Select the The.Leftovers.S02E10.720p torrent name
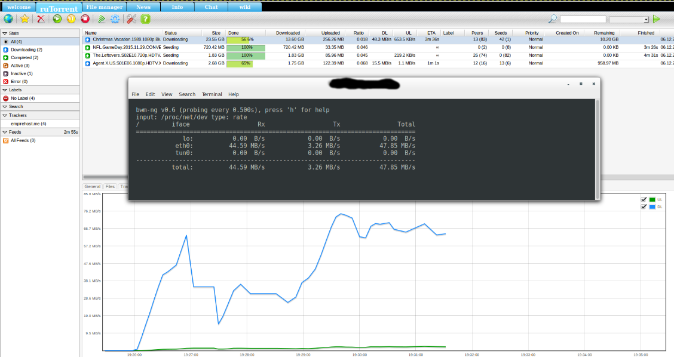674x357 pixels. pyautogui.click(x=127, y=56)
